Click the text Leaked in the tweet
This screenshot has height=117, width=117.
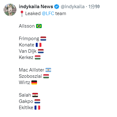click(x=33, y=13)
